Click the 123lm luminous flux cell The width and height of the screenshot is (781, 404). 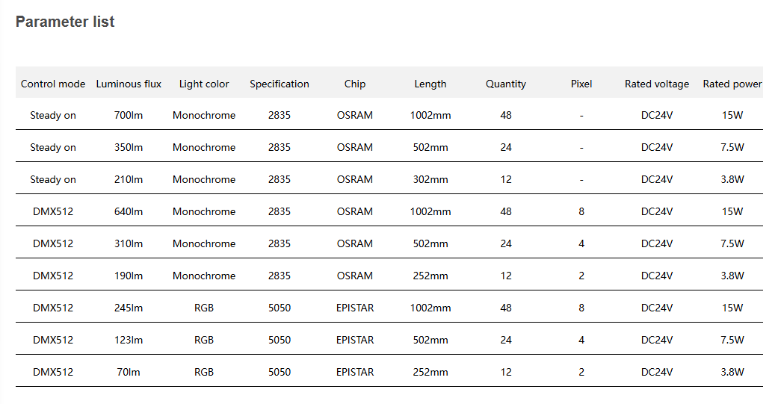(x=129, y=341)
